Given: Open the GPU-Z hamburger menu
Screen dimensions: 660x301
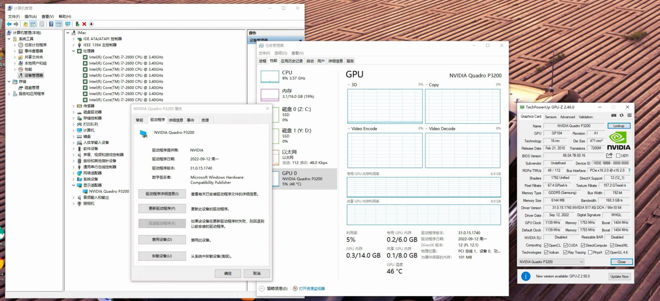Looking at the screenshot, I should [x=629, y=115].
